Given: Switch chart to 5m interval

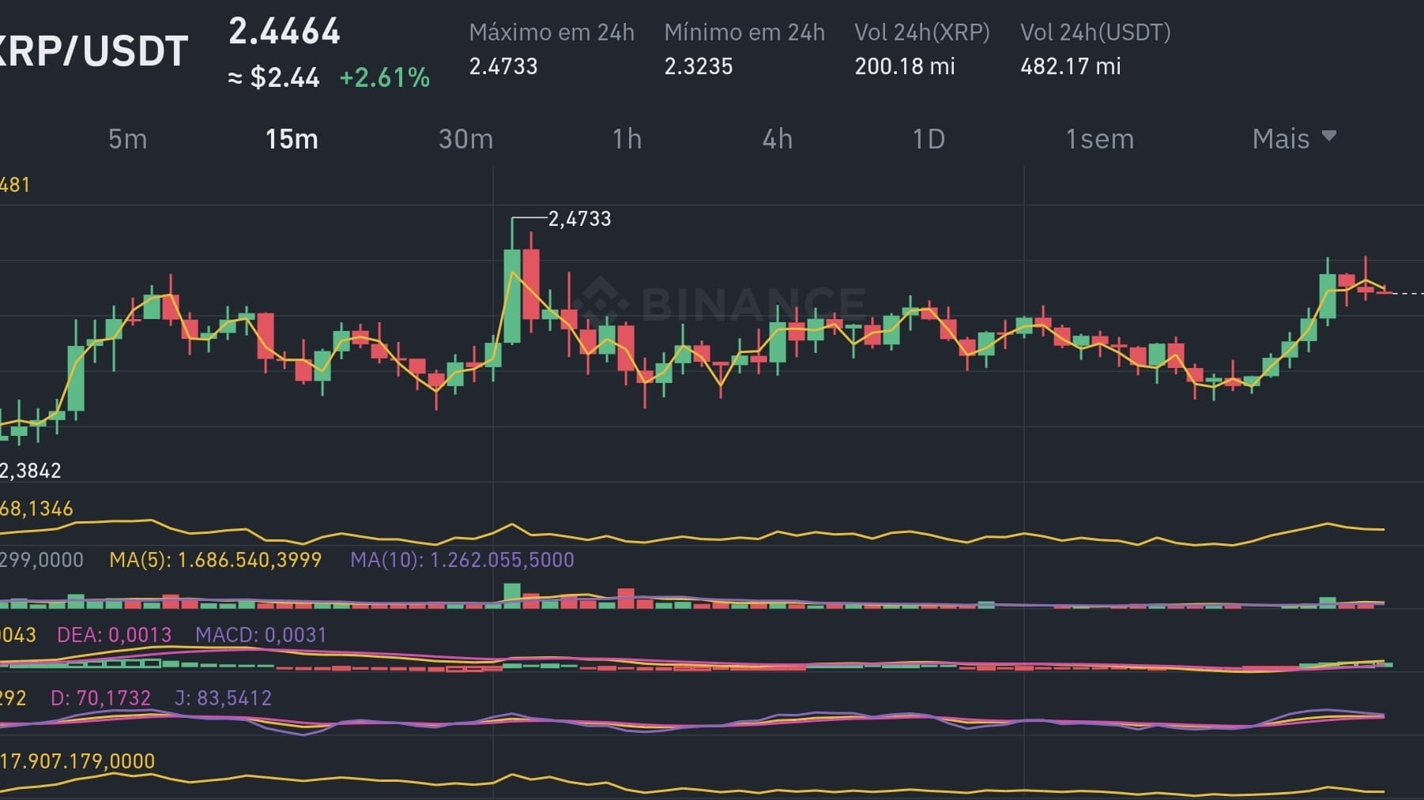Looking at the screenshot, I should pos(127,139).
